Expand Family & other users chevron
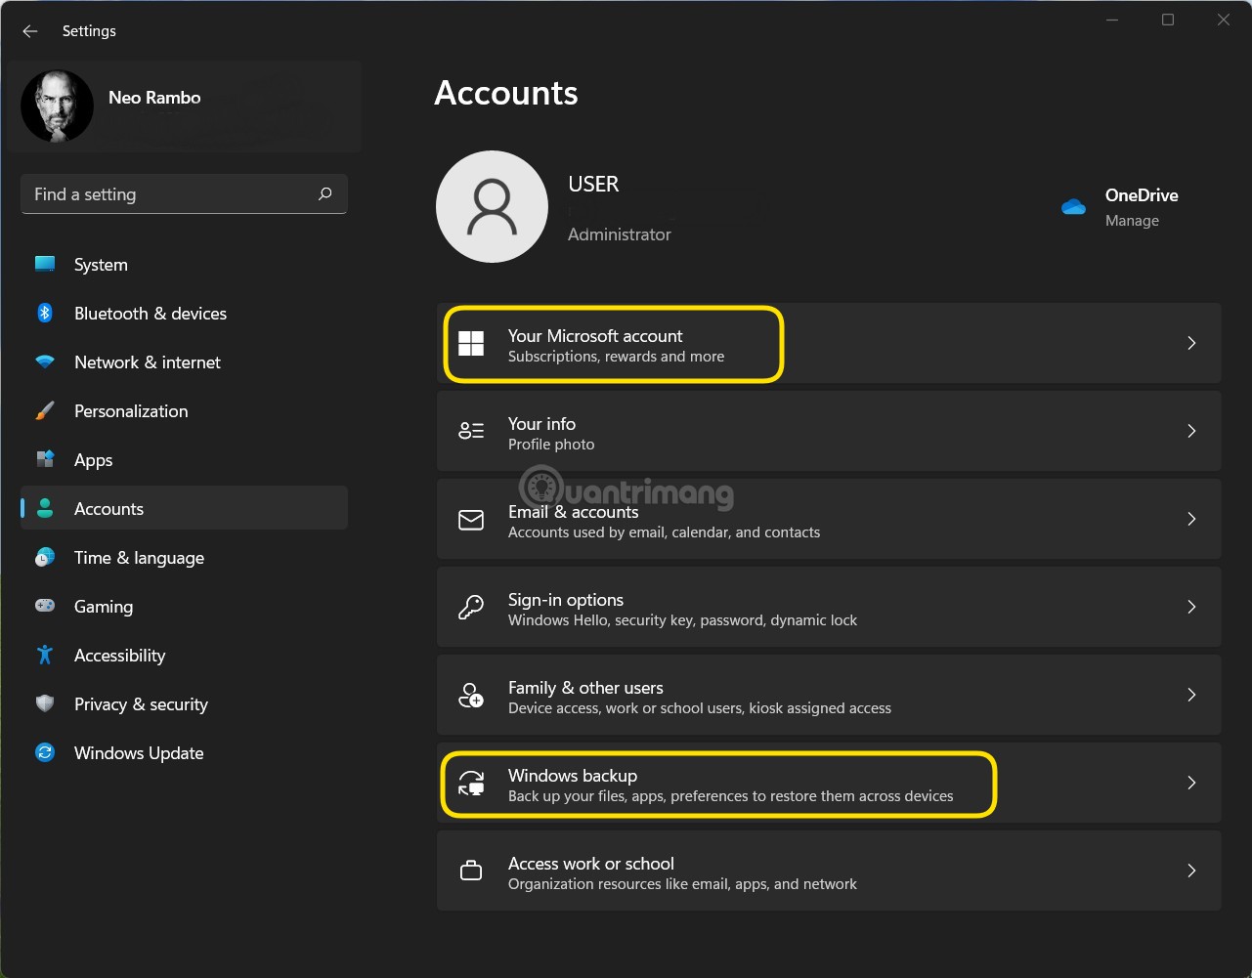 pyautogui.click(x=1191, y=695)
